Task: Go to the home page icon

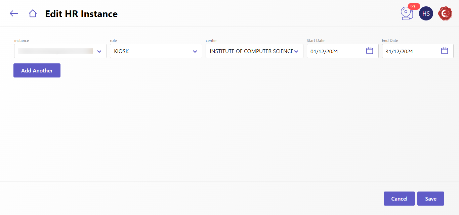Action: (x=33, y=13)
